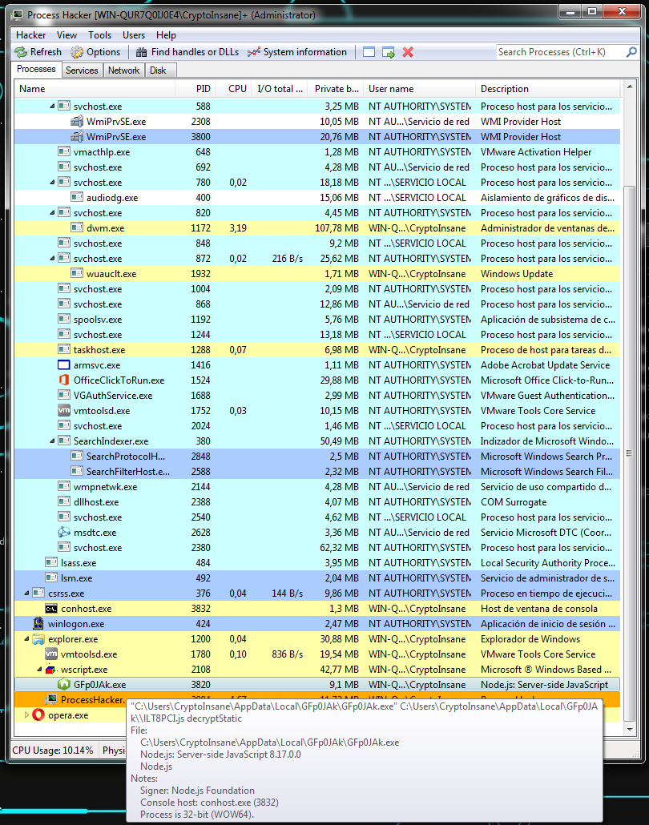Select the taskhost.exe row
Viewport: 649px width, 825px height.
[x=316, y=350]
